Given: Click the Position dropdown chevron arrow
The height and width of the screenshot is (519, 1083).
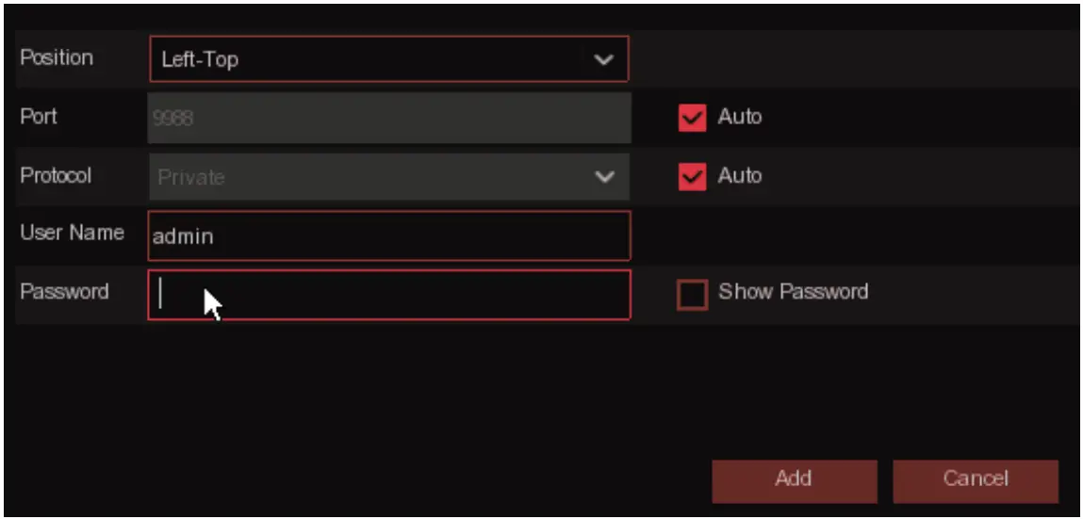Looking at the screenshot, I should point(603,60).
